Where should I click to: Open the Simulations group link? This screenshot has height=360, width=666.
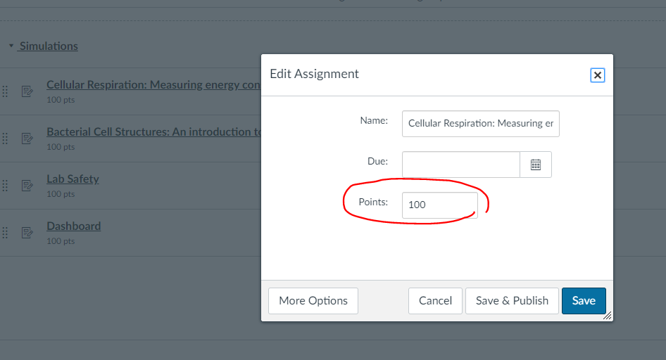[49, 46]
